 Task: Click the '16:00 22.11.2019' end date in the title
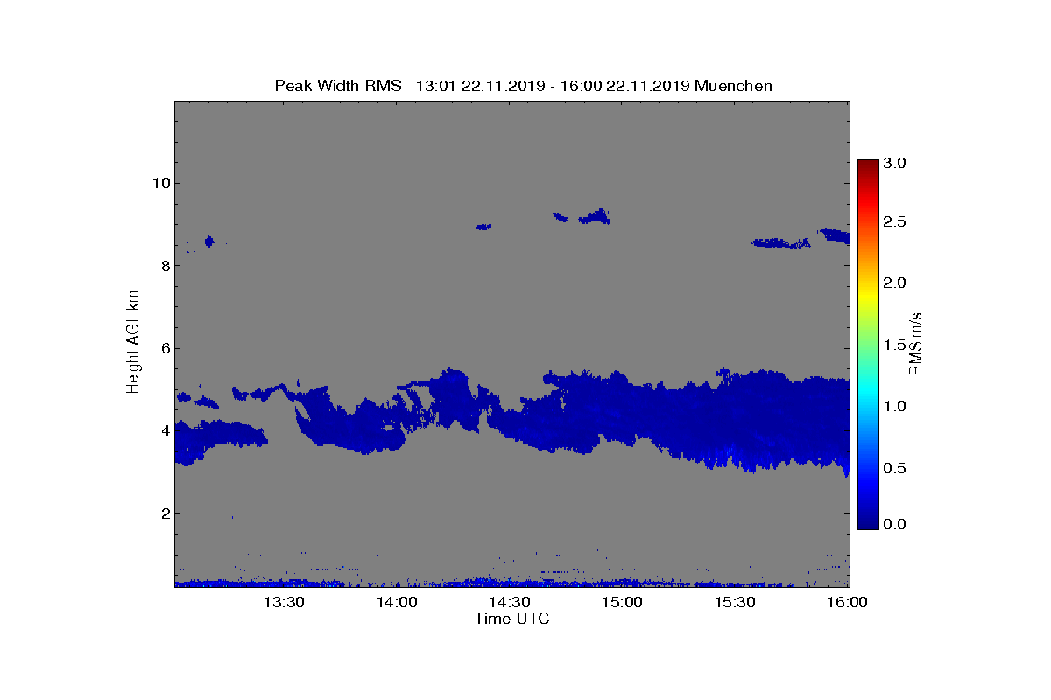point(625,86)
